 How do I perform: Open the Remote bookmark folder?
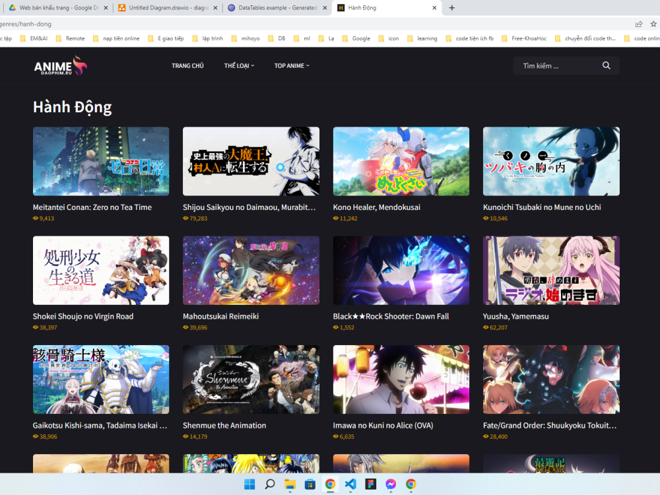tap(70, 38)
